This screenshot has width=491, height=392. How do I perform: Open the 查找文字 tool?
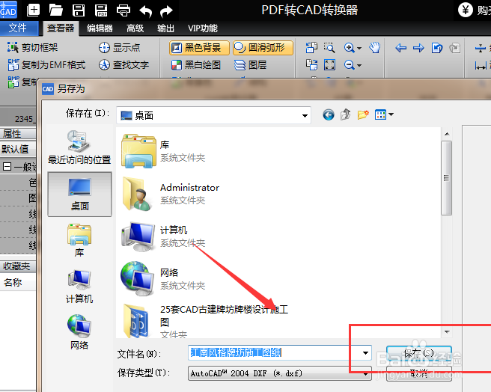(x=123, y=65)
